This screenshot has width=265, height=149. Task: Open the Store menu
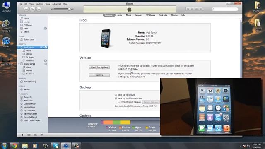pos(48,4)
